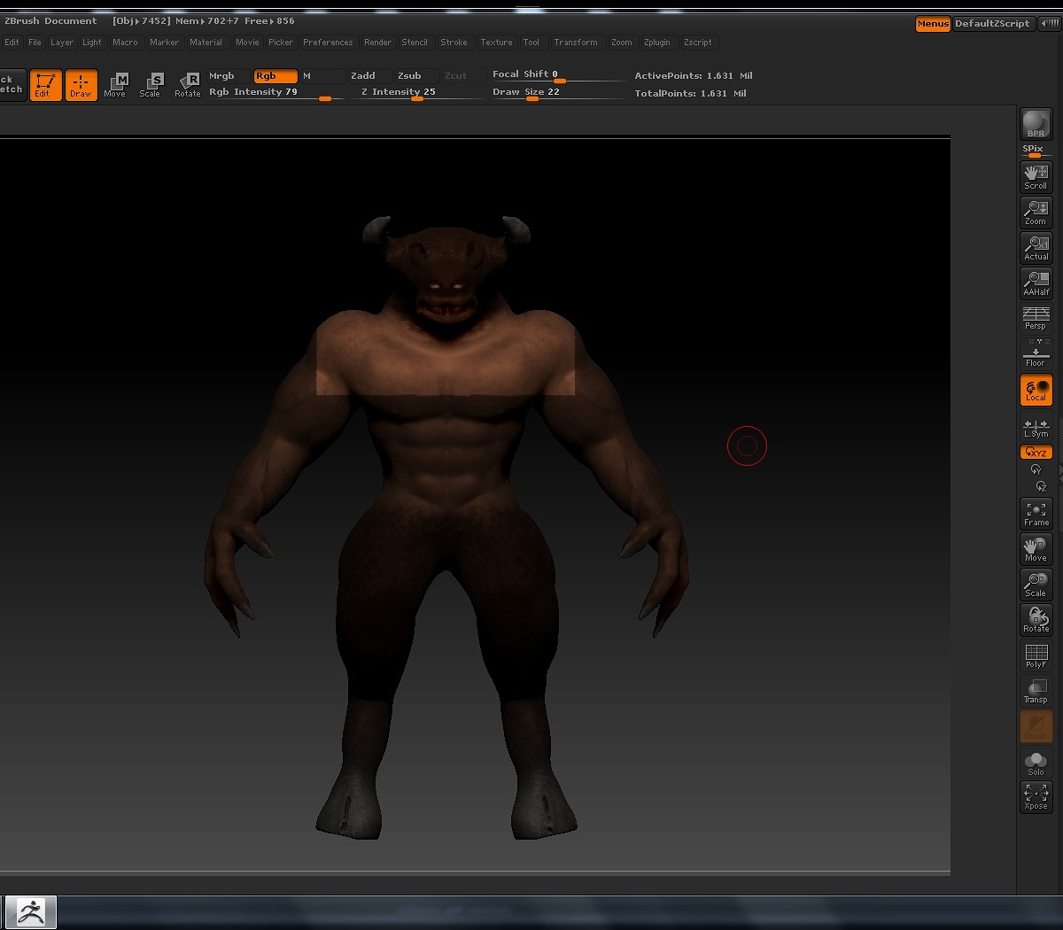Click the ZBrush taskbar icon

coord(31,911)
